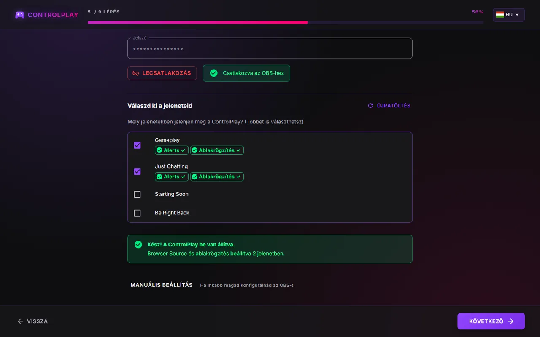Click the Gameplay scene name
This screenshot has height=337, width=540.
point(167,140)
